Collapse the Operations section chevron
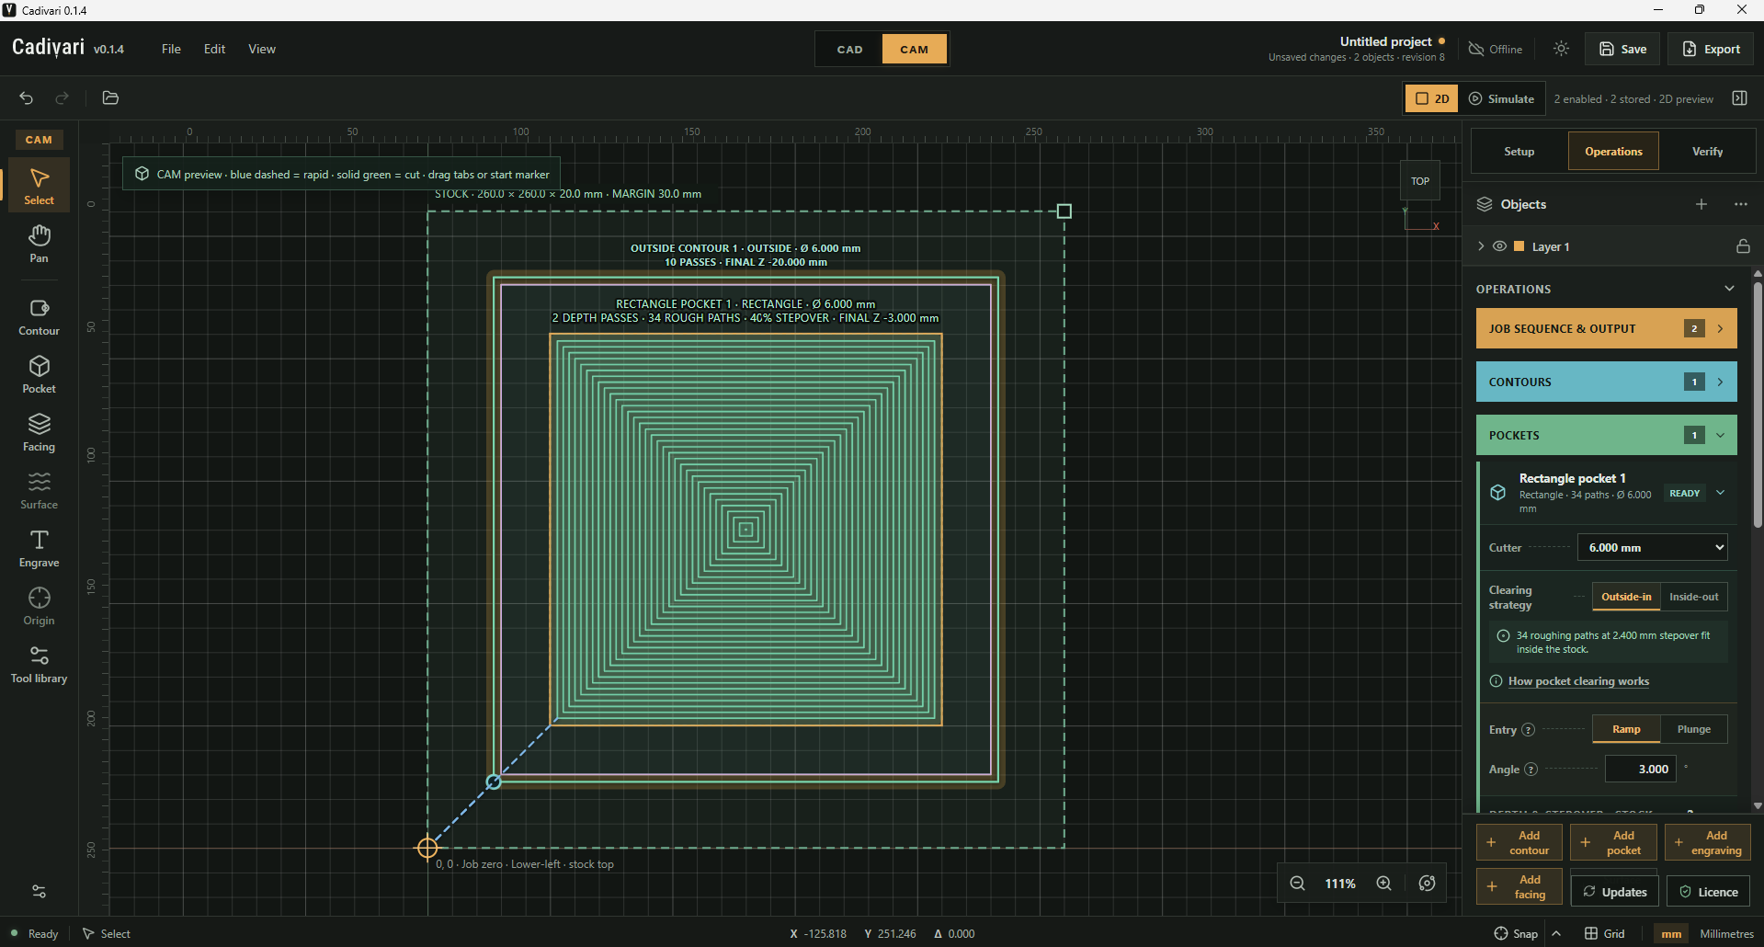 1729,289
